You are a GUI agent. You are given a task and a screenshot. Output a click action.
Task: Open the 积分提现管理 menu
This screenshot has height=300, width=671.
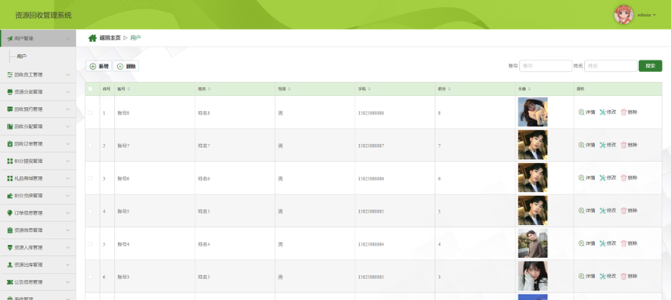[38, 161]
